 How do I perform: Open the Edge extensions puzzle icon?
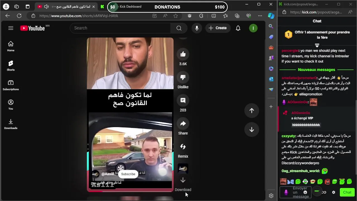[x=201, y=16]
